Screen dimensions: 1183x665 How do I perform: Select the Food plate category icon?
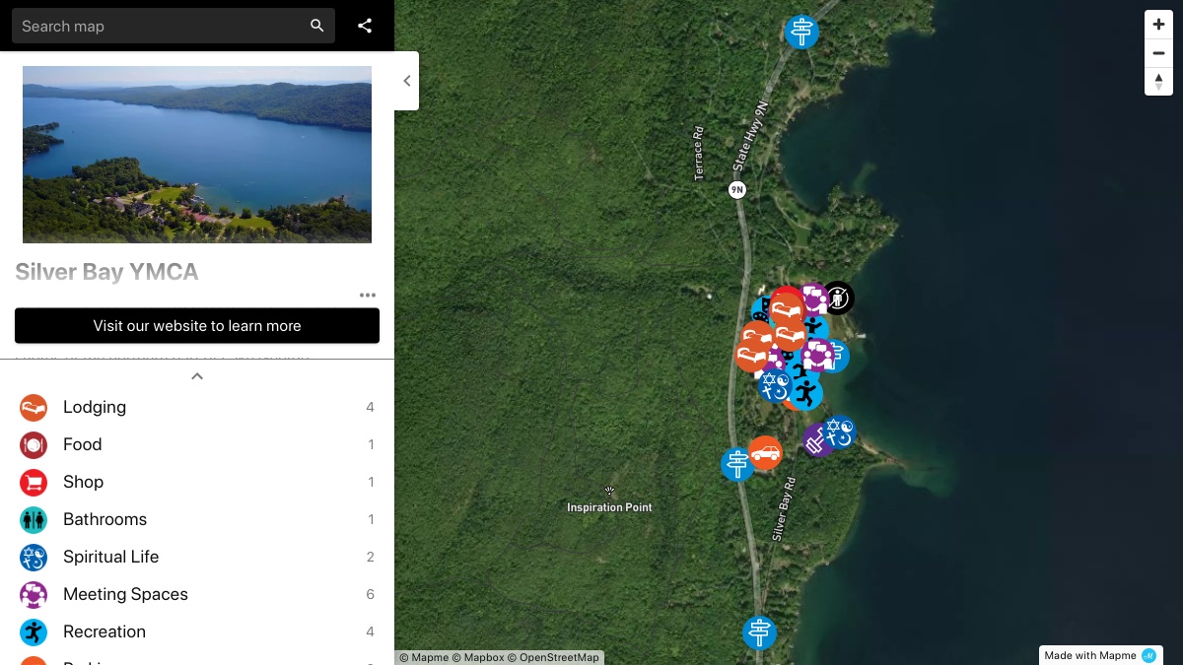34,444
